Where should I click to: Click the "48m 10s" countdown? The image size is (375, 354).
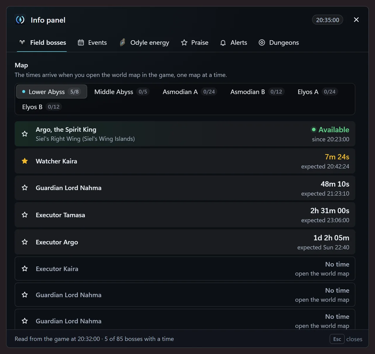(335, 184)
